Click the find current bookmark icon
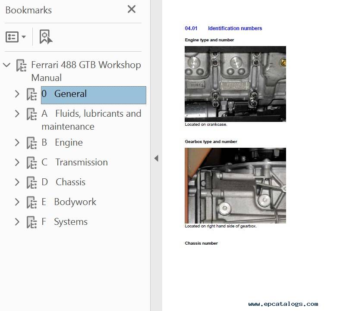 click(46, 37)
